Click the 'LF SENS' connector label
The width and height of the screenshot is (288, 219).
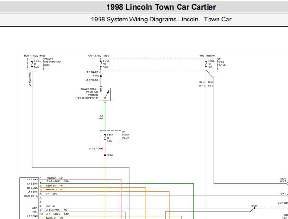pyautogui.click(x=32, y=191)
